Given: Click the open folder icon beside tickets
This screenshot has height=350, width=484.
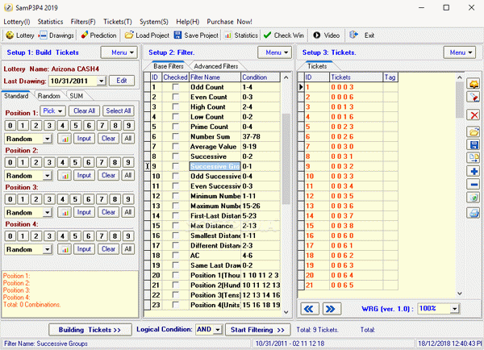Looking at the screenshot, I should [474, 131].
